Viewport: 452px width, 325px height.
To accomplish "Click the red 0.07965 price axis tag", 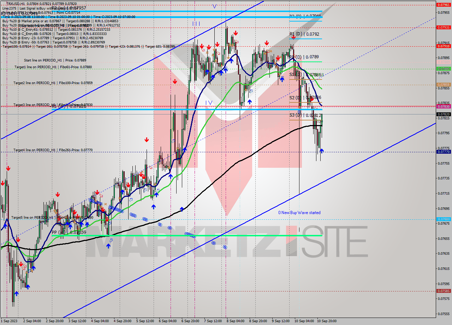I will [x=443, y=5].
